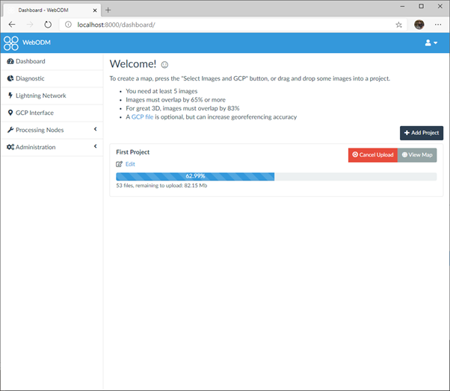Reload the page with refresh icon
The height and width of the screenshot is (391, 450).
(48, 25)
